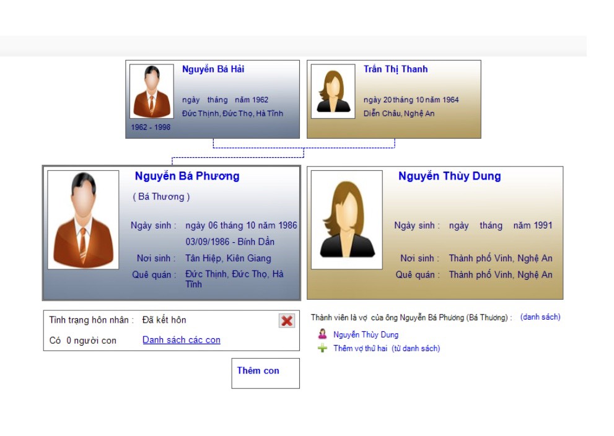Click Trần Thị Thanh's birth date text
The height and width of the screenshot is (436, 614).
411,100
